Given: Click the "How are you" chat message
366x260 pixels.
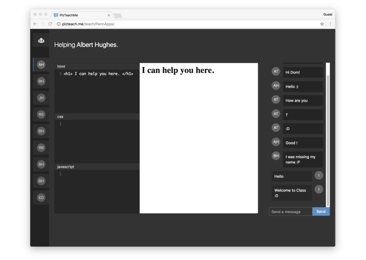Looking at the screenshot, I should click(303, 101).
